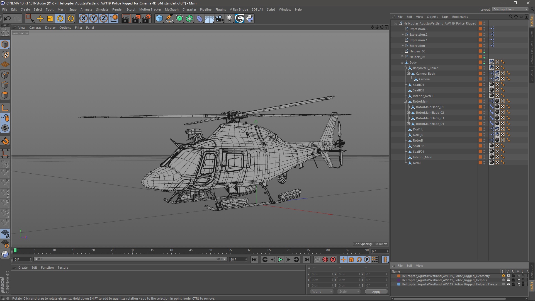Screen dimensions: 535x301
Task: Toggle X-axis lock icon
Action: coord(83,18)
